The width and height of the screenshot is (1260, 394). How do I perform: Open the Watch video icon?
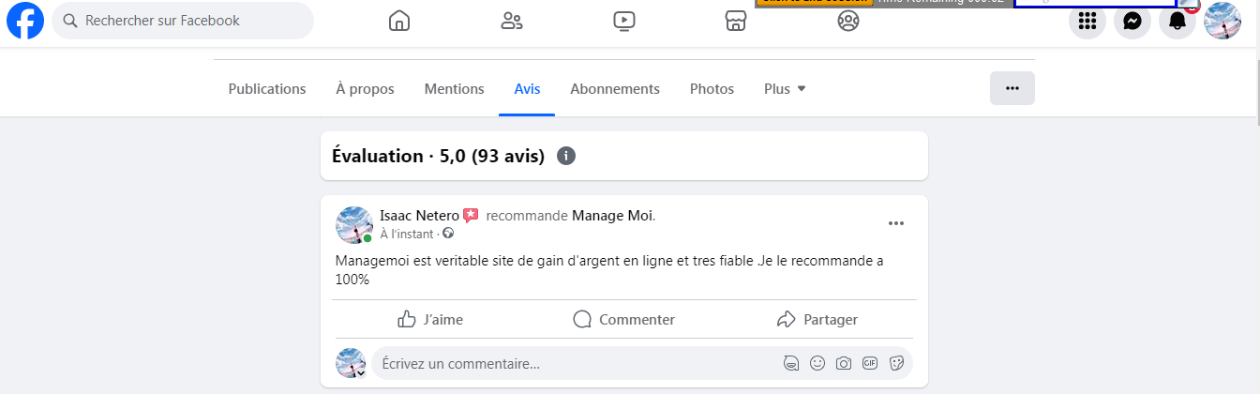coord(624,21)
